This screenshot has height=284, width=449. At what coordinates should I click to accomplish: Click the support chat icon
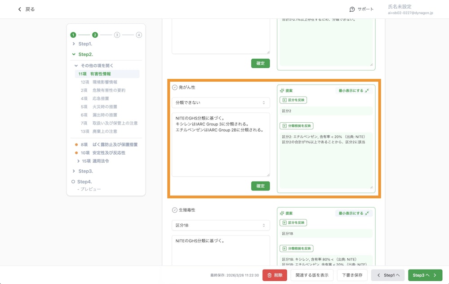point(352,9)
